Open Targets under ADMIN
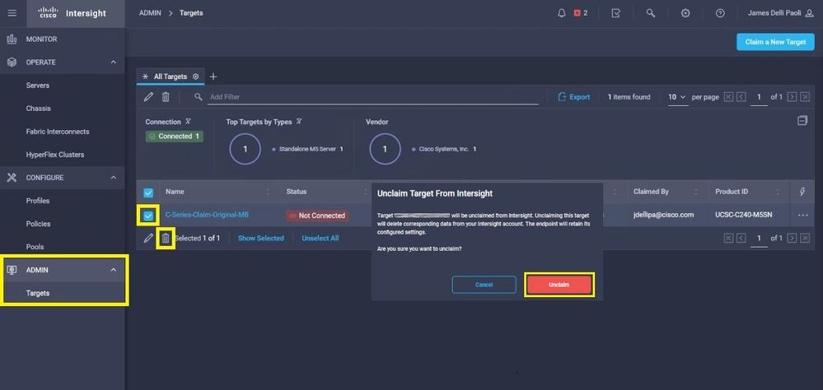Screen dimensions: 823x390 coord(38,293)
